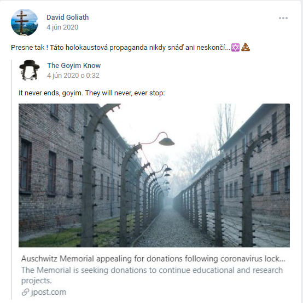
Task: Click the chain link icon beside jpost.com
Action: point(25,292)
